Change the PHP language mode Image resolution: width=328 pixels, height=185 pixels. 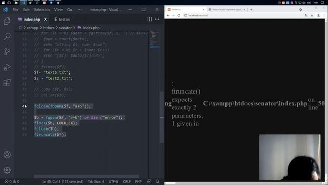pos(138,181)
